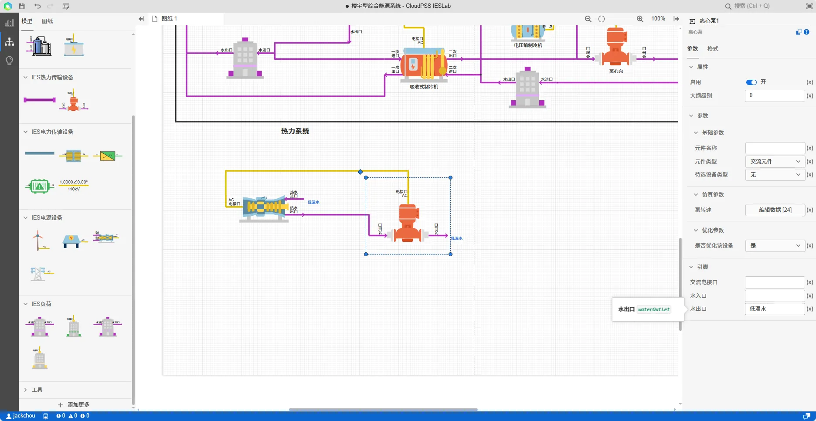This screenshot has height=421, width=816.
Task: Collapse the 基础参数 subsection
Action: (x=696, y=132)
